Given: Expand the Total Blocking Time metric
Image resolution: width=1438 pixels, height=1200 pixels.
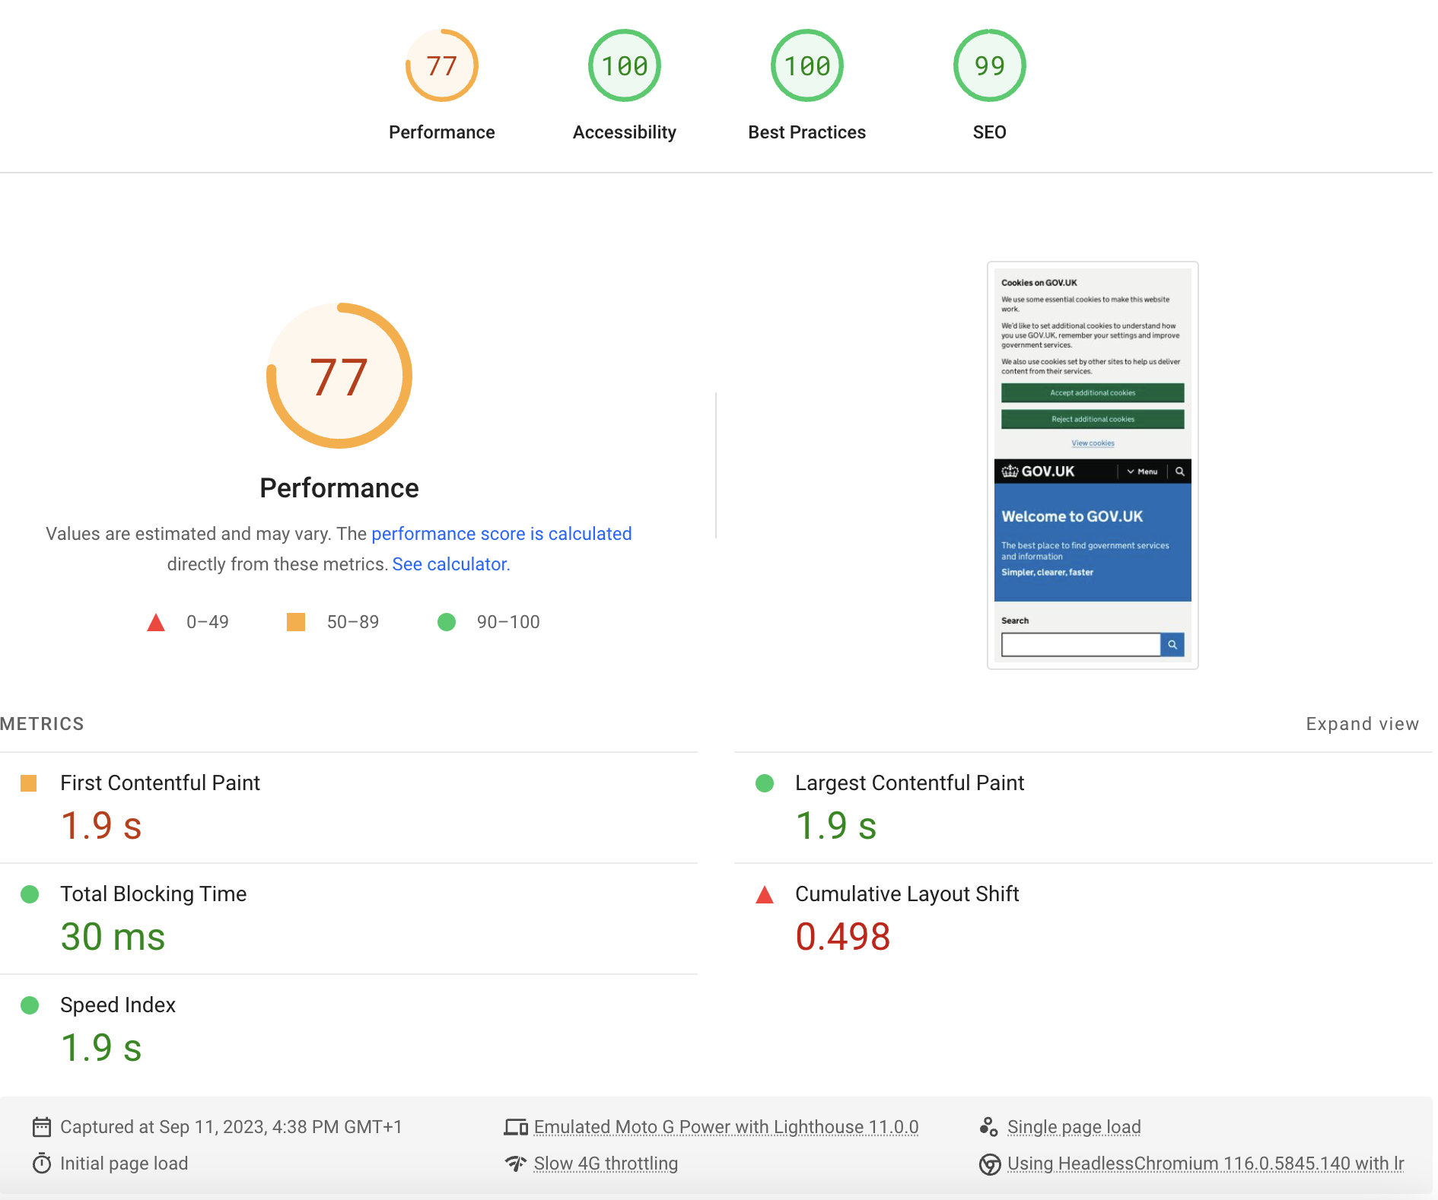Looking at the screenshot, I should pos(153,894).
